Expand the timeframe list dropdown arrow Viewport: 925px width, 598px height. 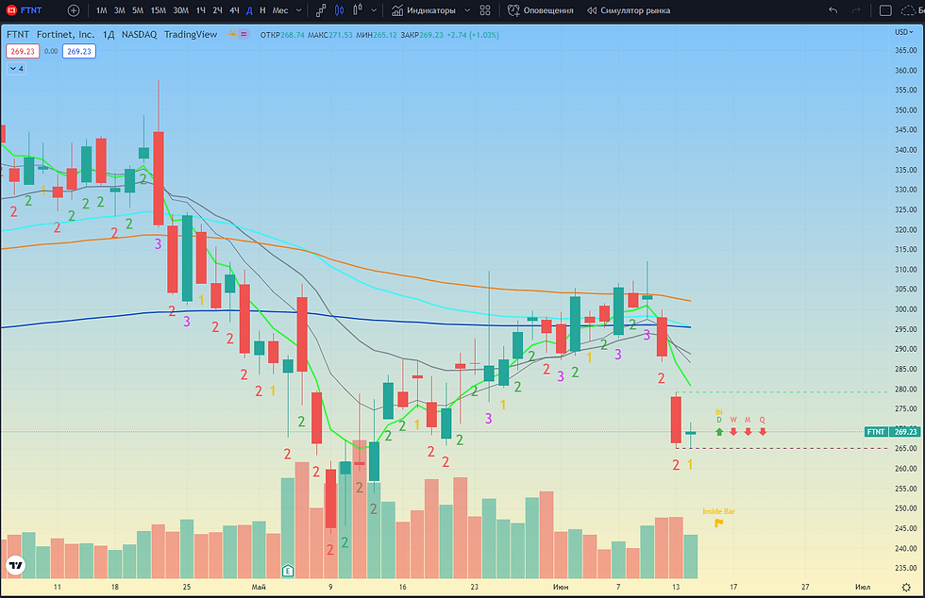[x=298, y=10]
